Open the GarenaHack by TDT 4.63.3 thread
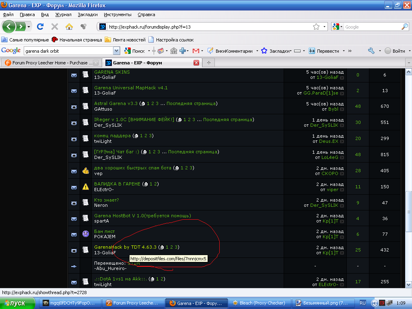This screenshot has width=412, height=309. (126, 247)
